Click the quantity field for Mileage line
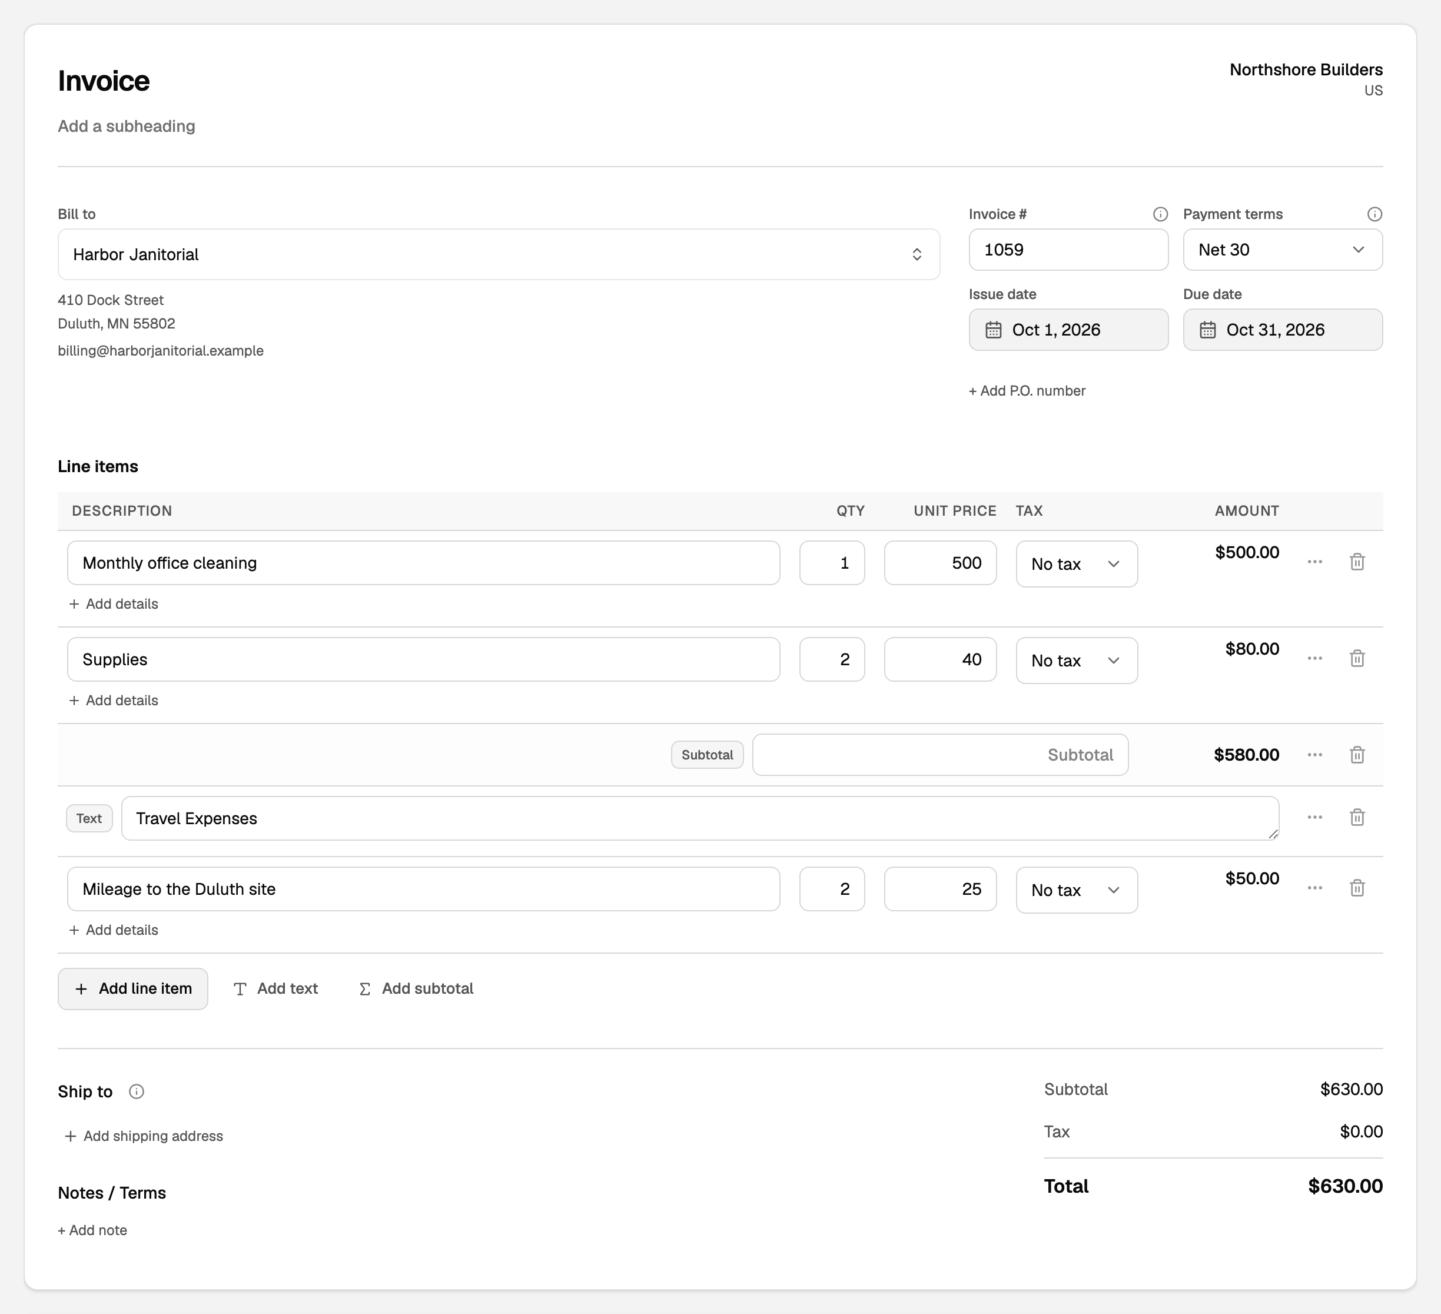 click(x=832, y=888)
